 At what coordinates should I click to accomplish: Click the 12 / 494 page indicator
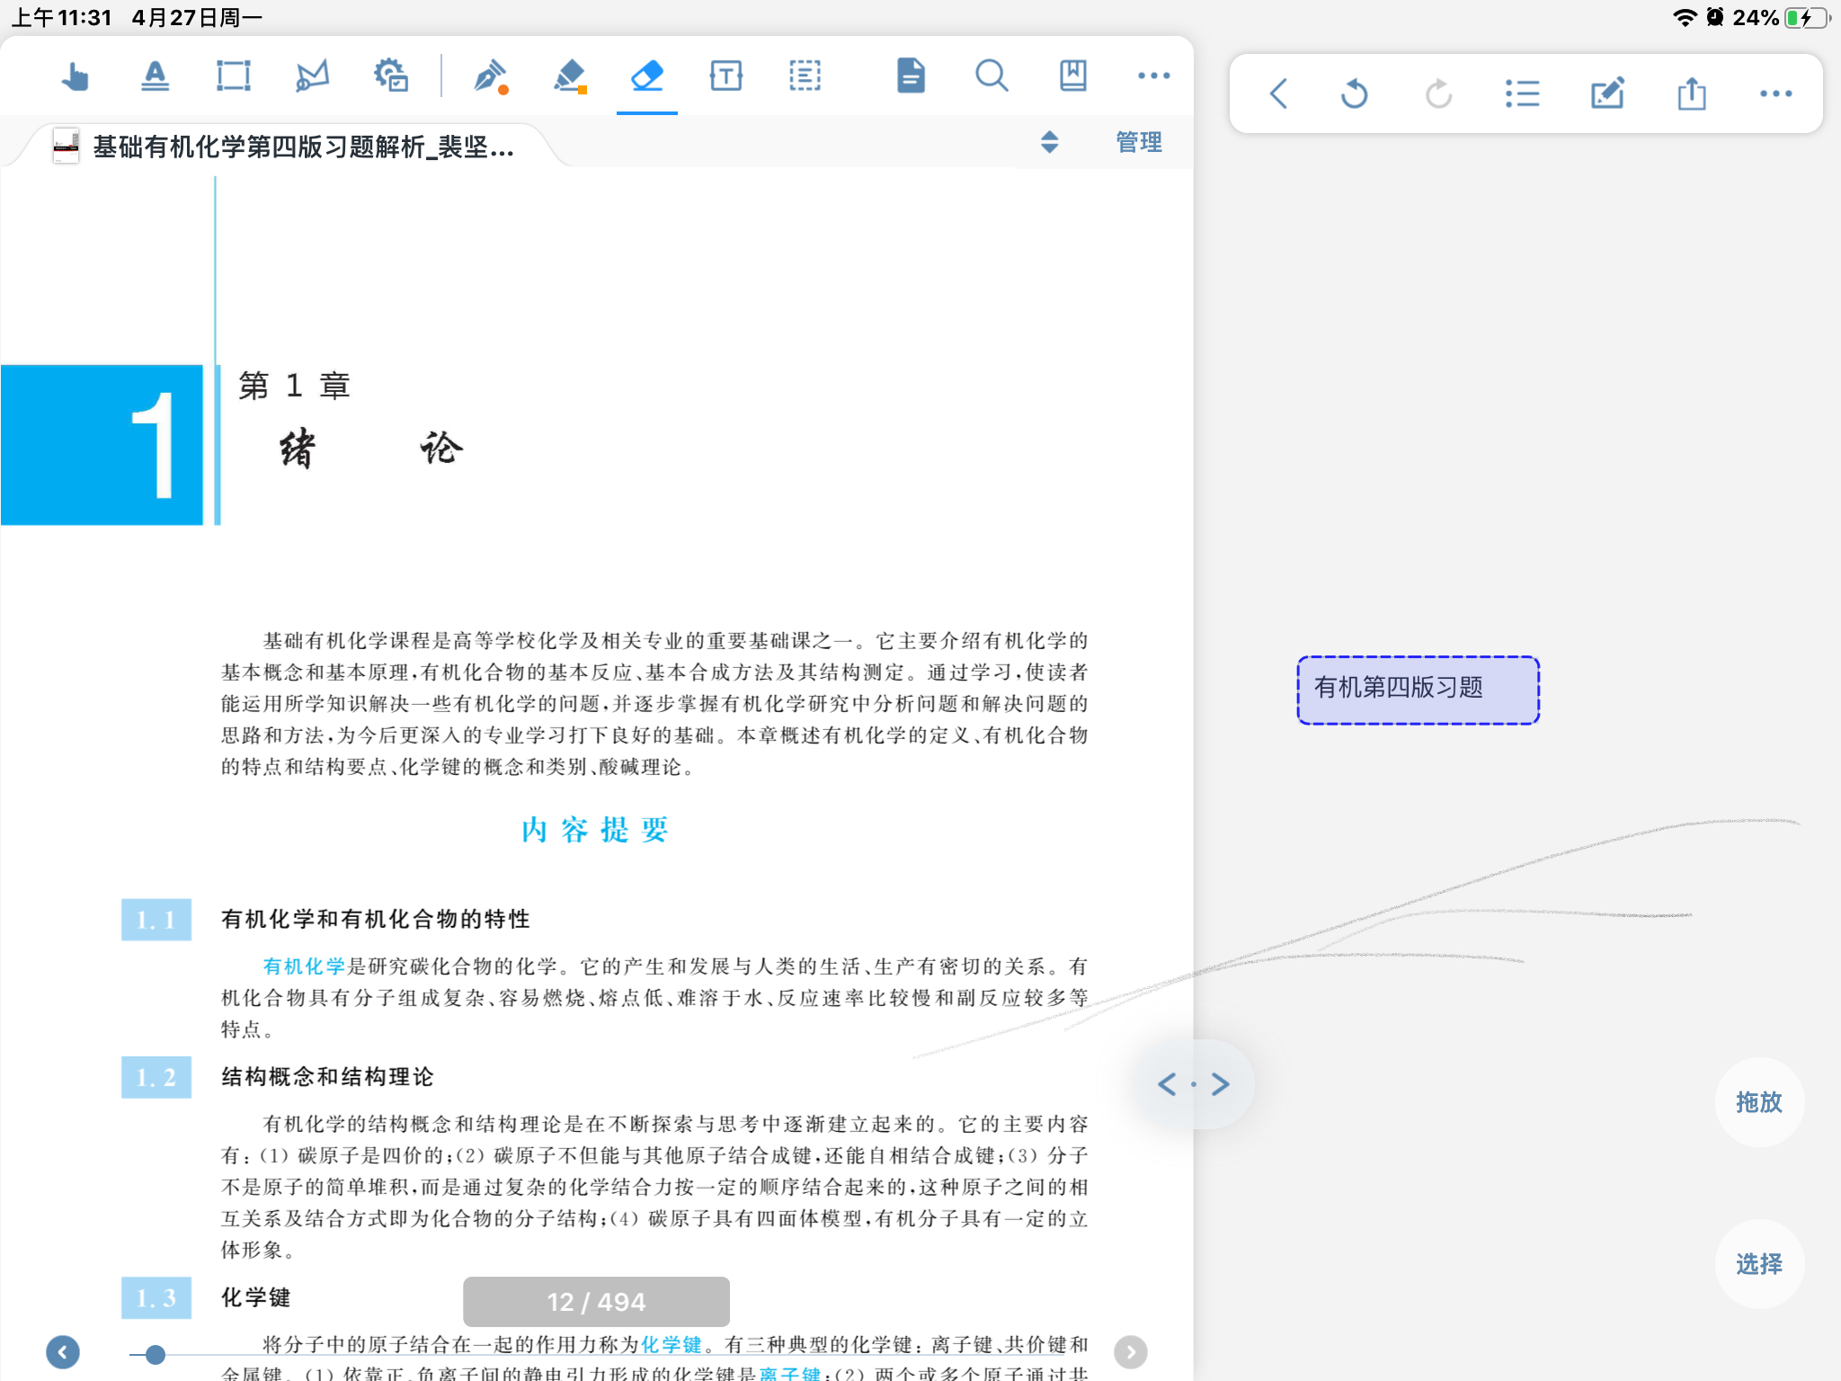click(596, 1302)
